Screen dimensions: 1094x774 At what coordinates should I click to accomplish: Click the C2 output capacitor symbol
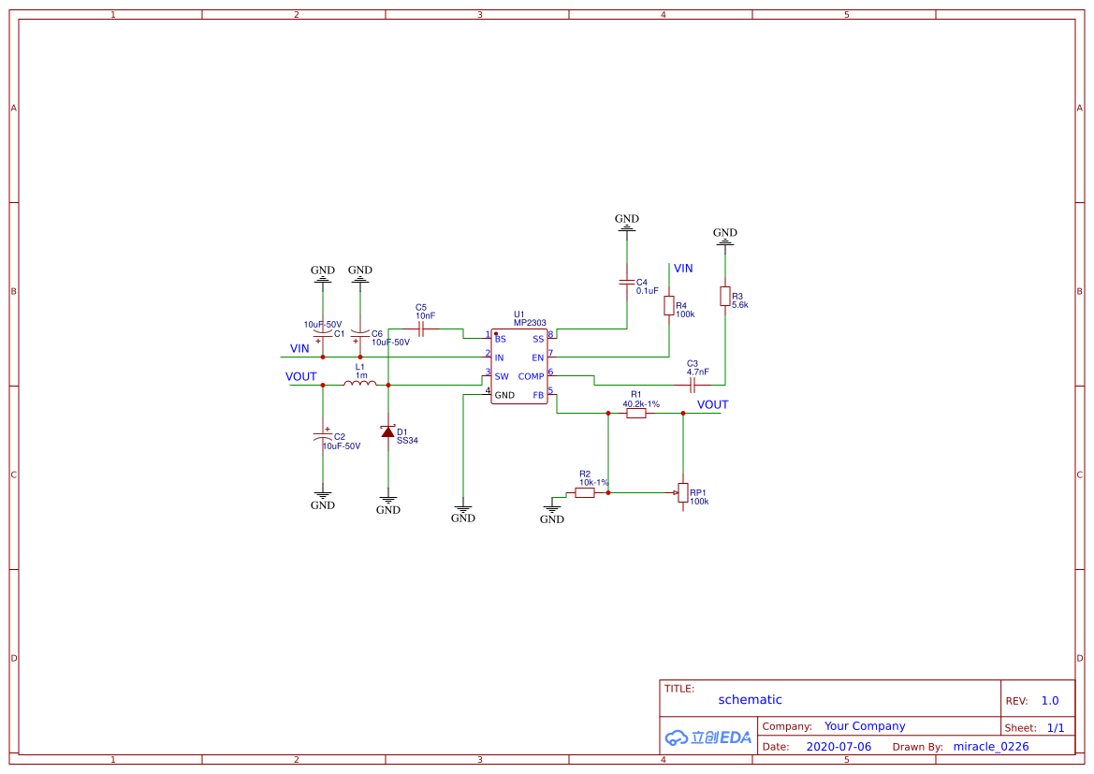pyautogui.click(x=322, y=434)
